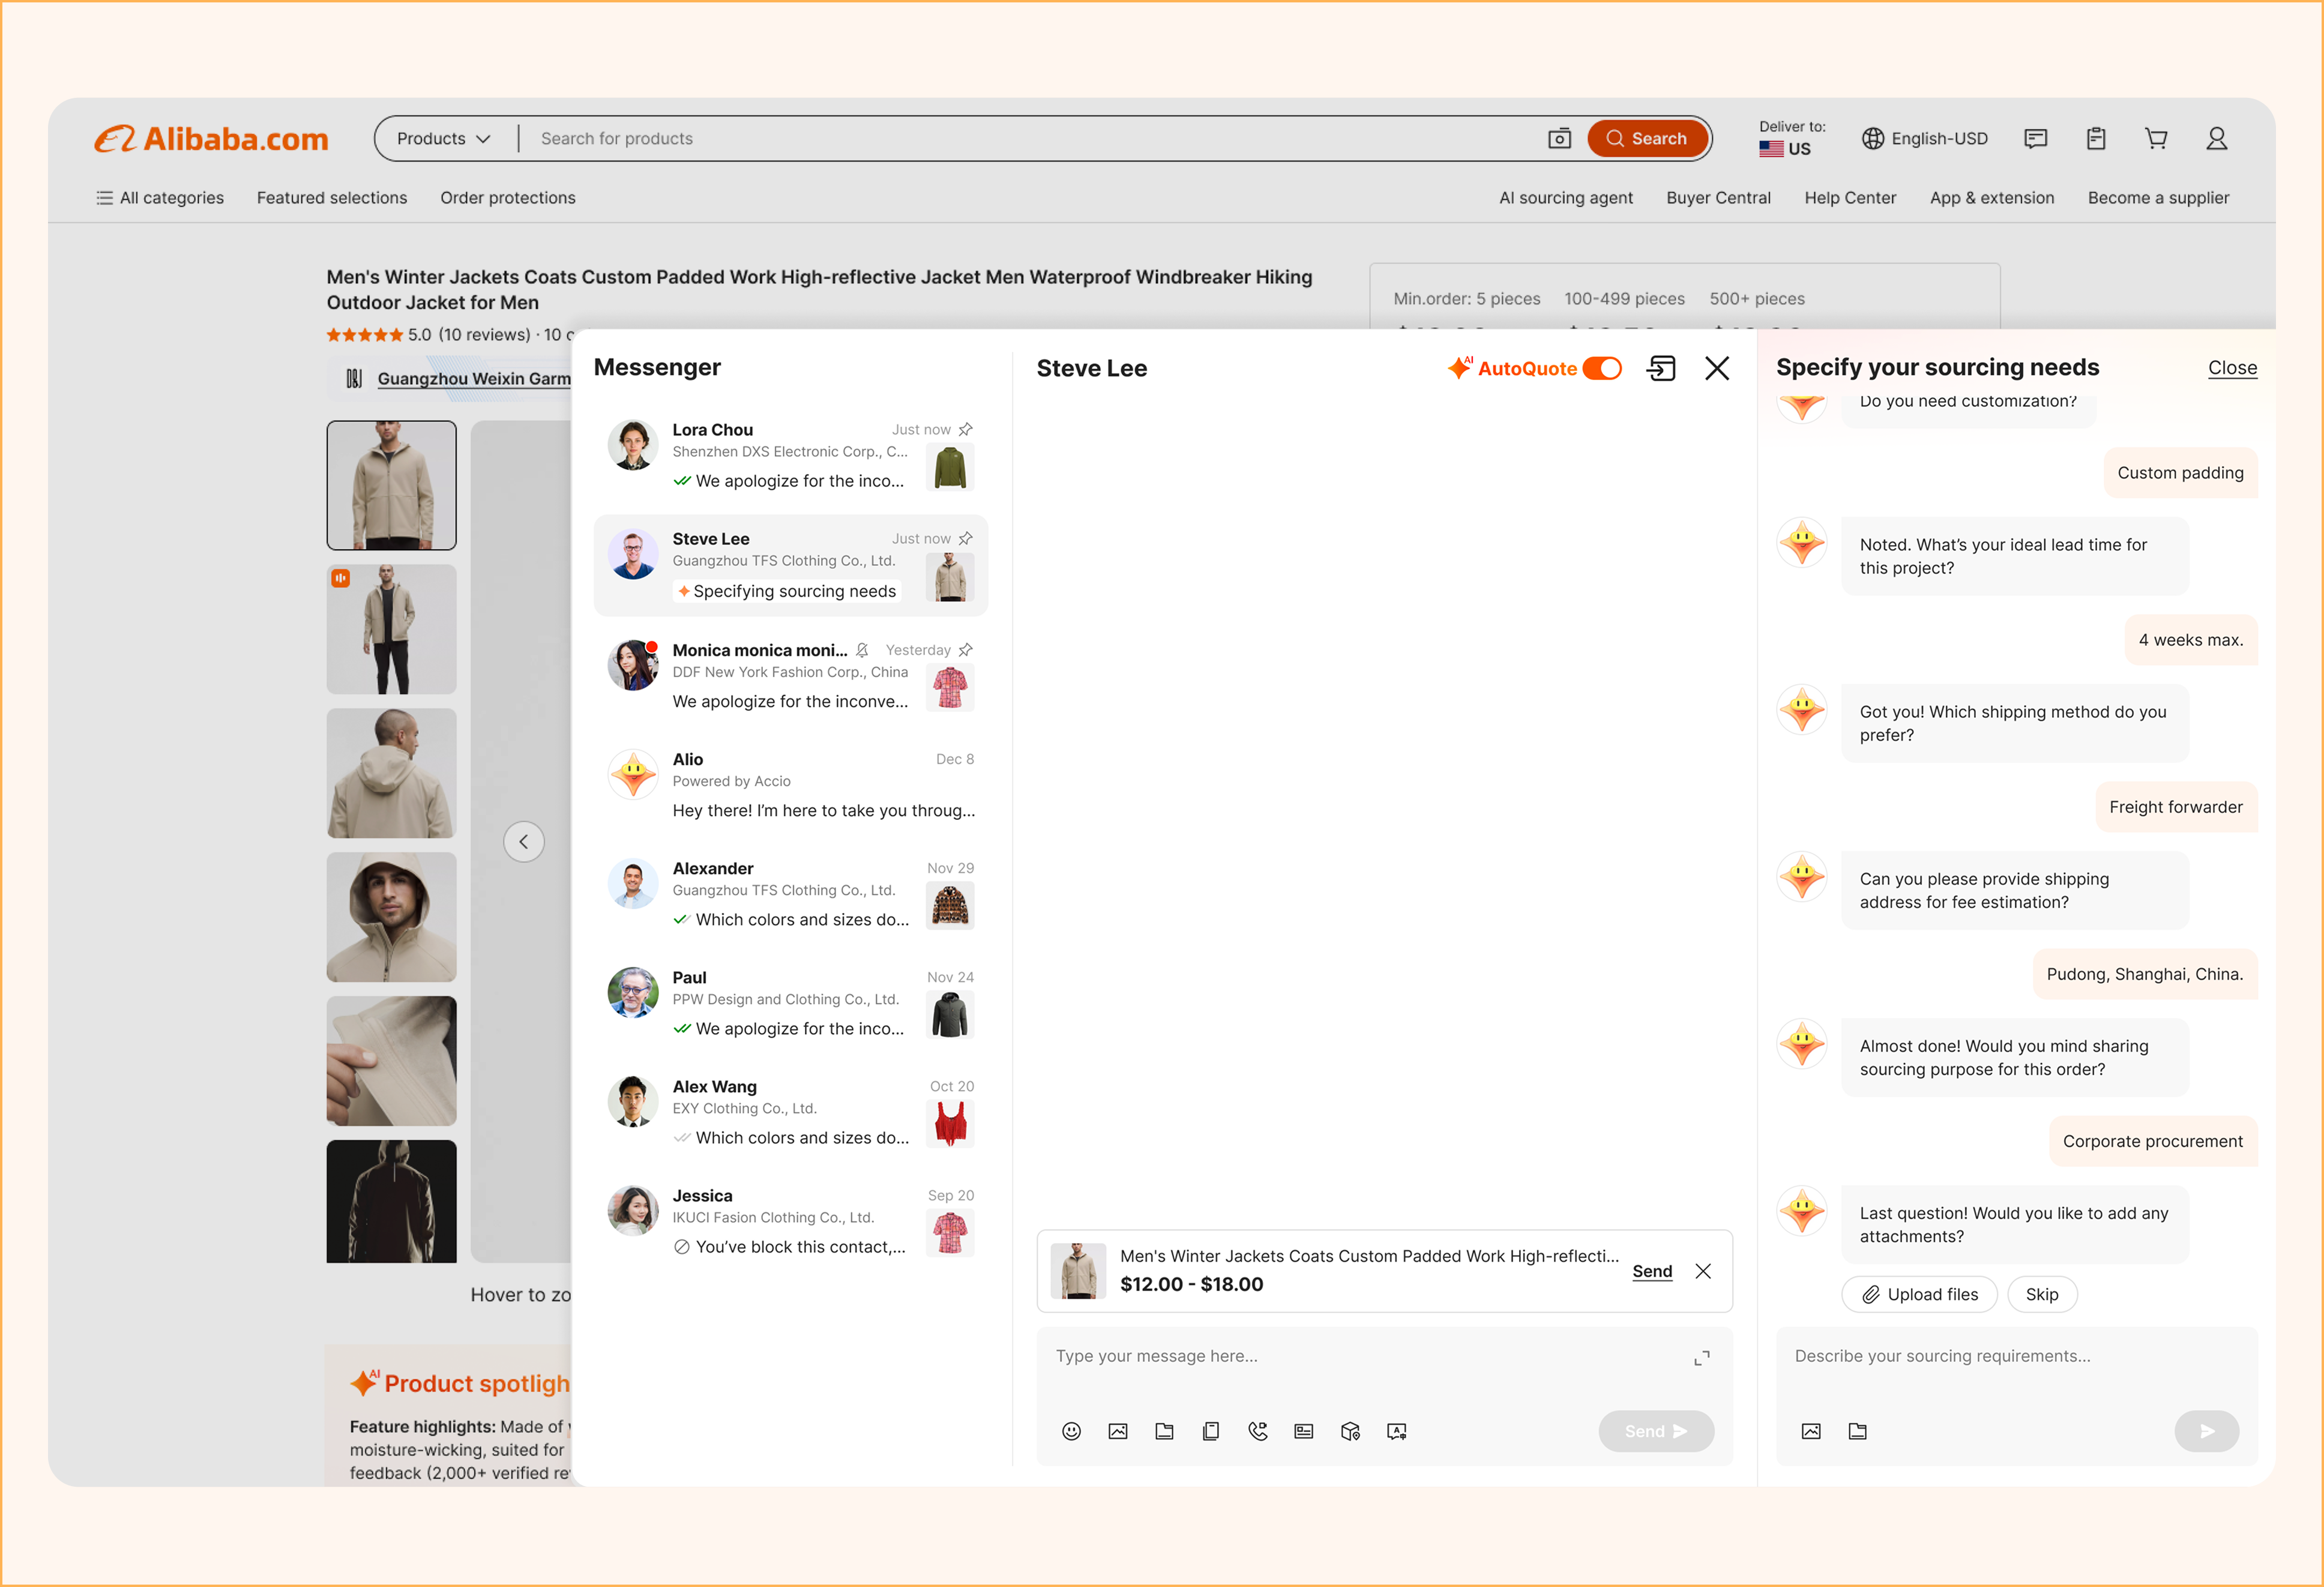The image size is (2324, 1587).
Task: Click the Skip button
Action: coord(2042,1294)
